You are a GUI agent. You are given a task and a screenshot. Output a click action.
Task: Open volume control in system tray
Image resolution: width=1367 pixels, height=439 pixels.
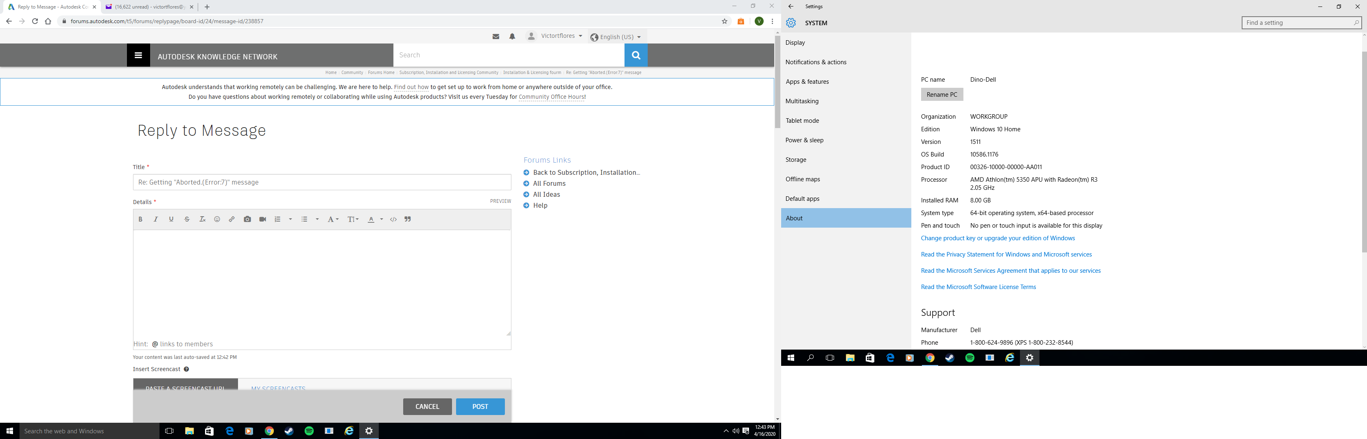pos(736,431)
